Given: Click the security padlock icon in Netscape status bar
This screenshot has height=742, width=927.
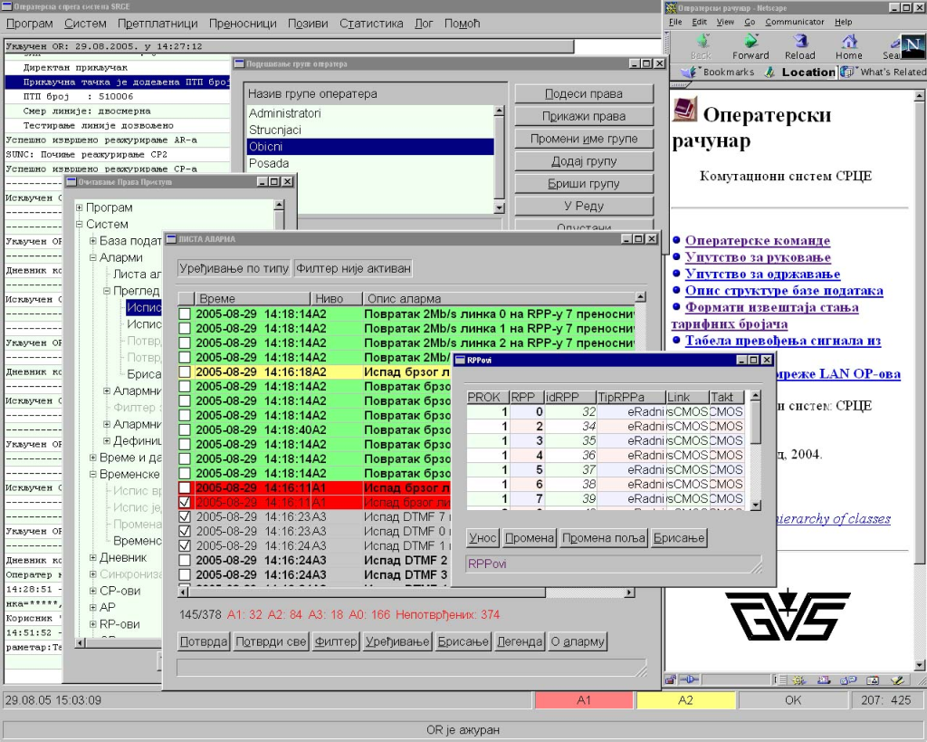Looking at the screenshot, I should [671, 679].
